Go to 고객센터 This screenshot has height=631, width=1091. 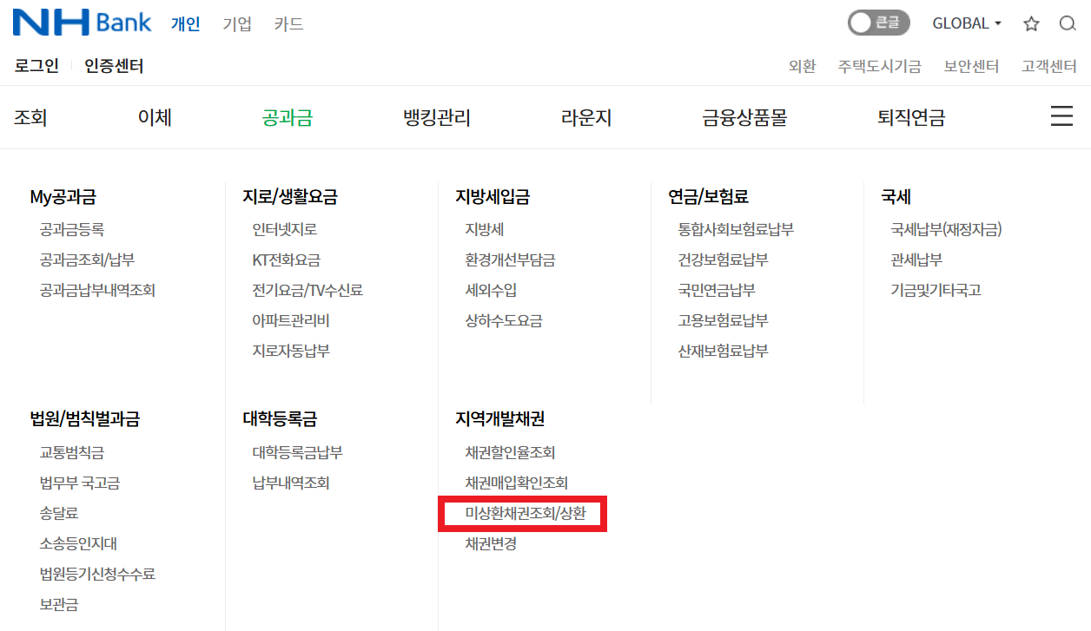point(1048,64)
